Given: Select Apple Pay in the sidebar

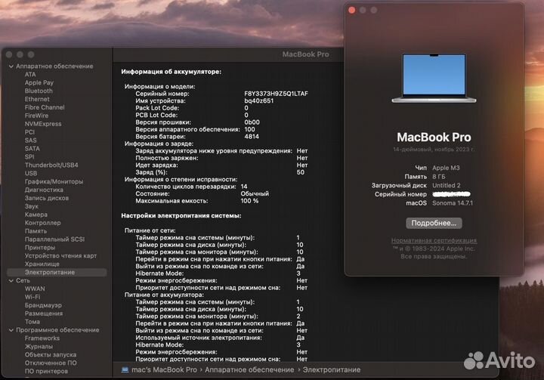Looking at the screenshot, I should [x=39, y=82].
